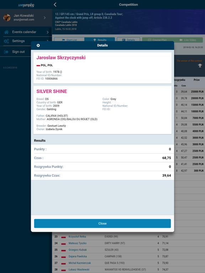Click the Breeder value Gestuet Lewitz
This screenshot has width=205, height=273.
57,126
